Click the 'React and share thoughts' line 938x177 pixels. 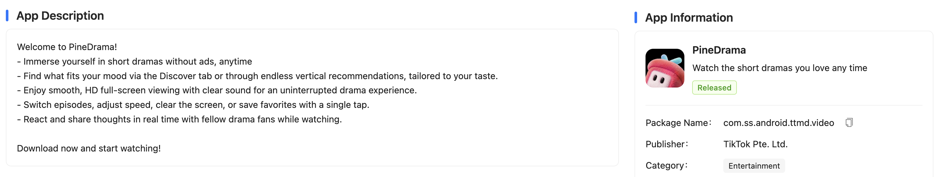pyautogui.click(x=179, y=119)
